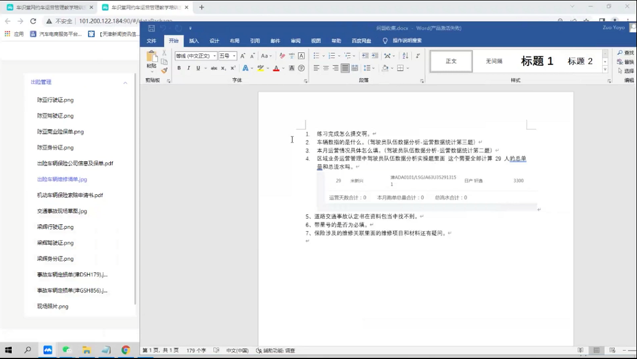Viewport: 637px width, 359px height.
Task: Open the 布局 ribbon tab
Action: point(235,41)
